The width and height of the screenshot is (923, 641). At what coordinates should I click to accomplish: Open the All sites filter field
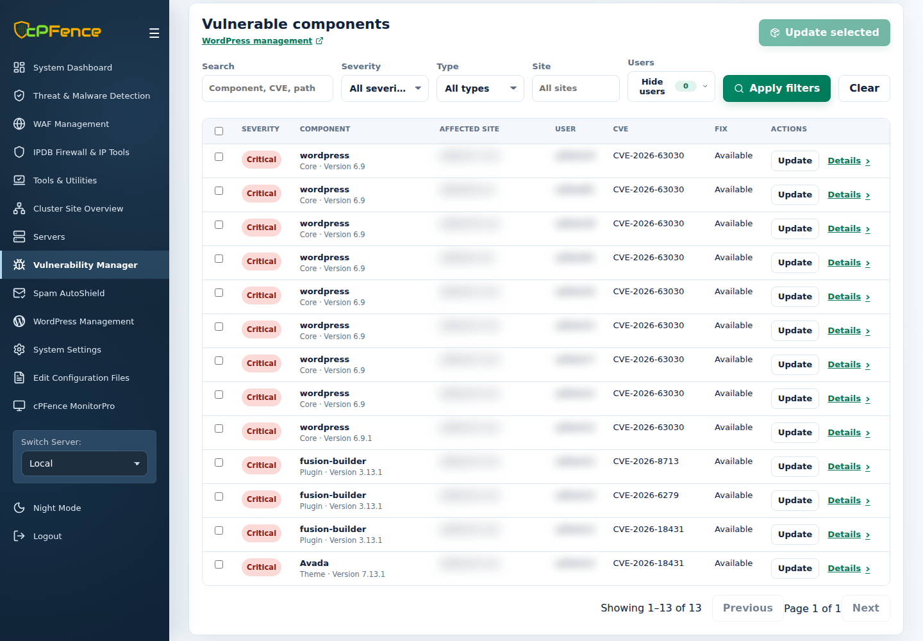[576, 88]
